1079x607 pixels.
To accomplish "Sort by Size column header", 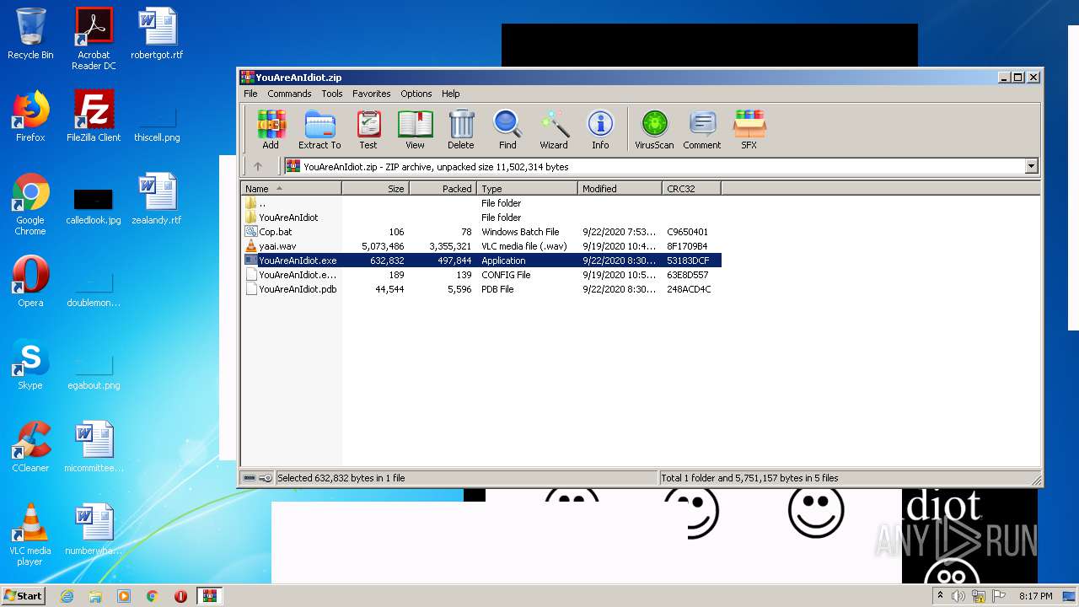I will 375,189.
